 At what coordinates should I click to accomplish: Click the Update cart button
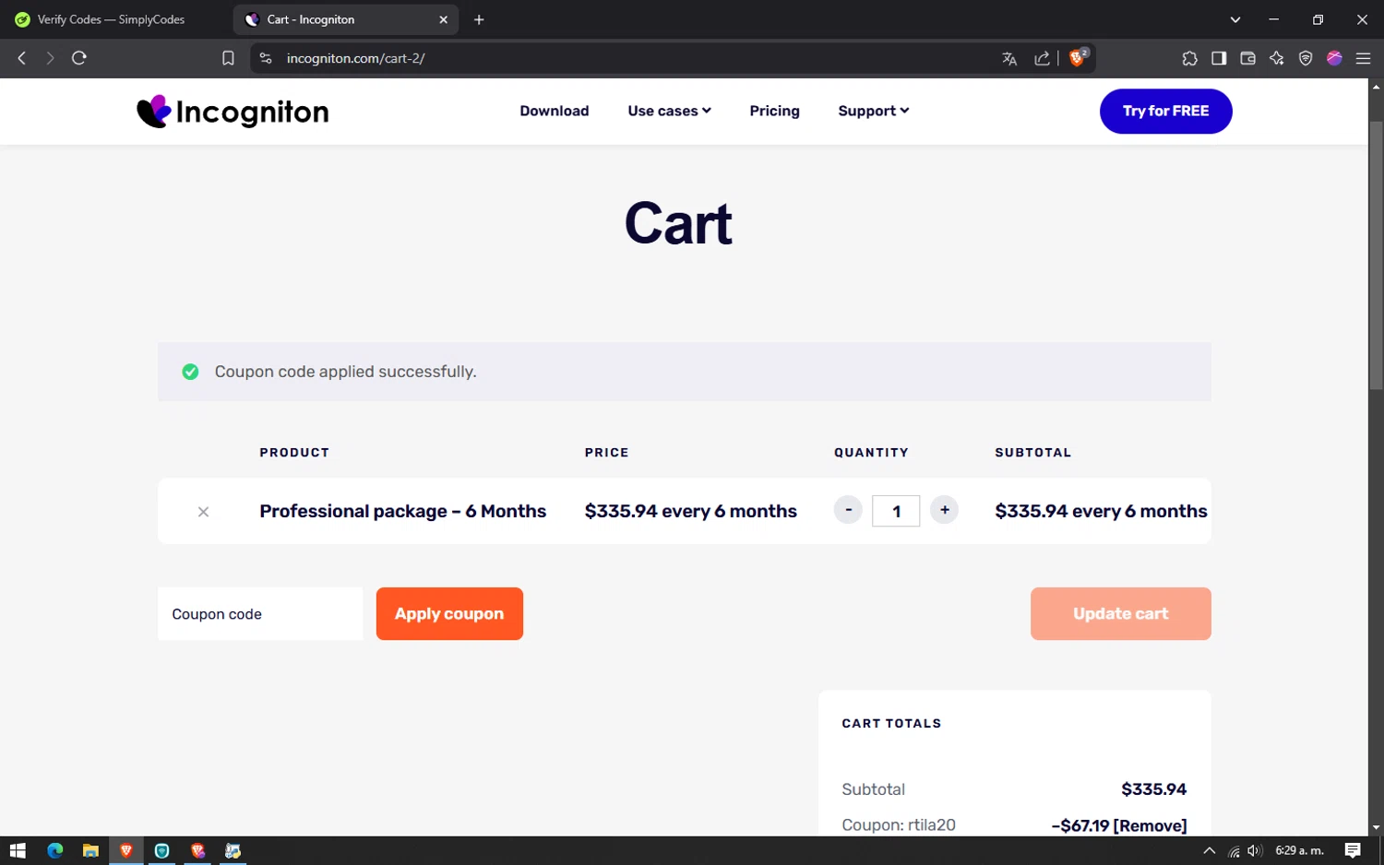(x=1120, y=614)
